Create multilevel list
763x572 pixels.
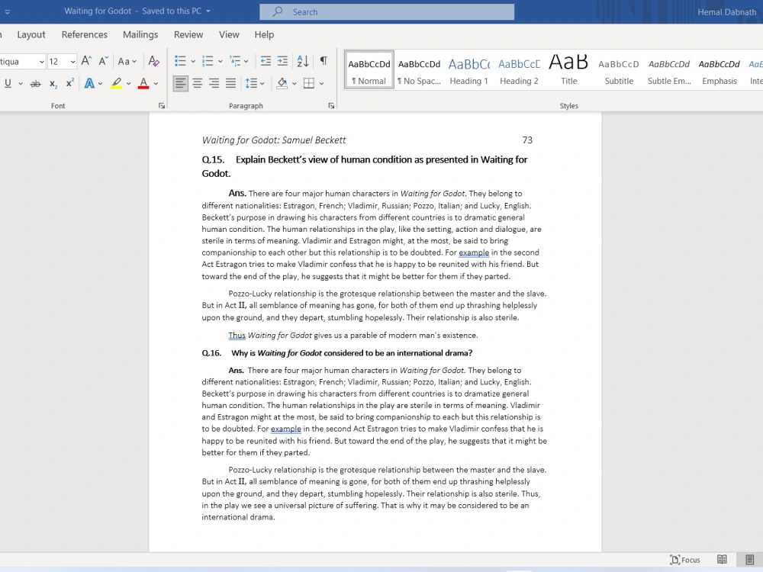click(236, 61)
